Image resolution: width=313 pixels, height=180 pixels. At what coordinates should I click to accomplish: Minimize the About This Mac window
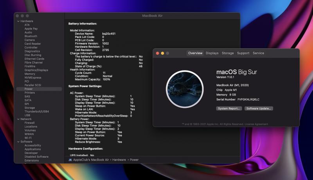[162, 53]
